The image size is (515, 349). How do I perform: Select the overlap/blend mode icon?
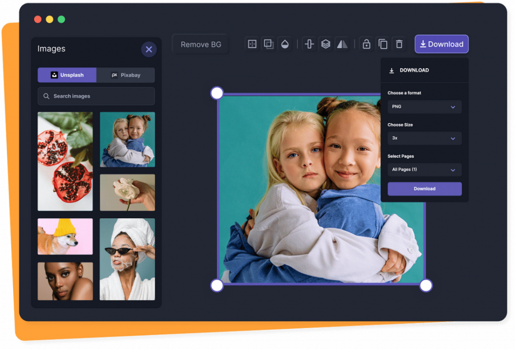pyautogui.click(x=269, y=44)
